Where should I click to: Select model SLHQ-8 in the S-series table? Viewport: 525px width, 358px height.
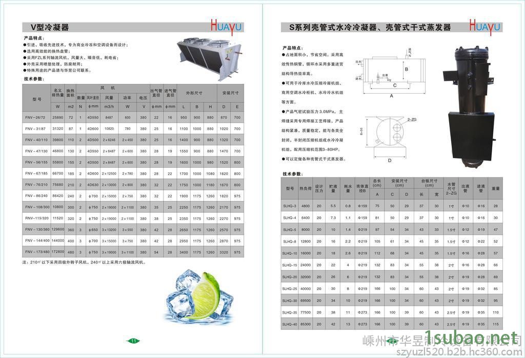[x=290, y=241]
